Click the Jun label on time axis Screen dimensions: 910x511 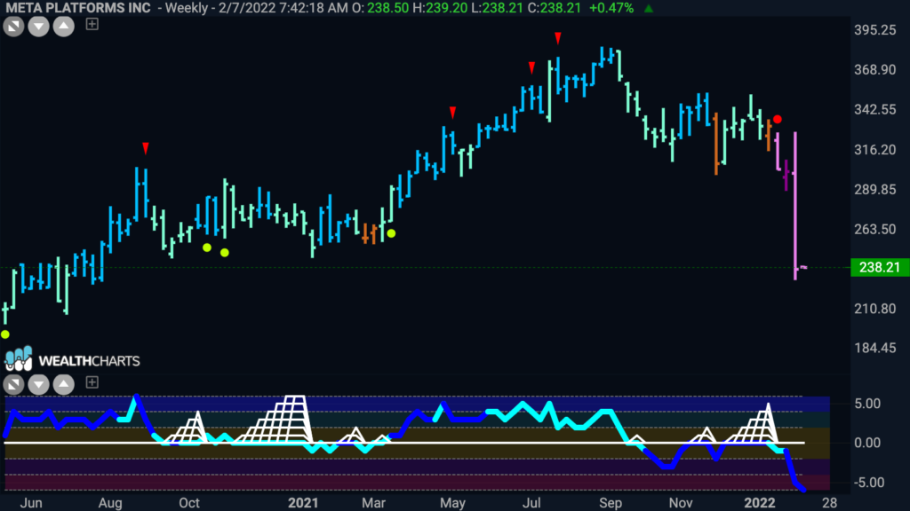31,503
